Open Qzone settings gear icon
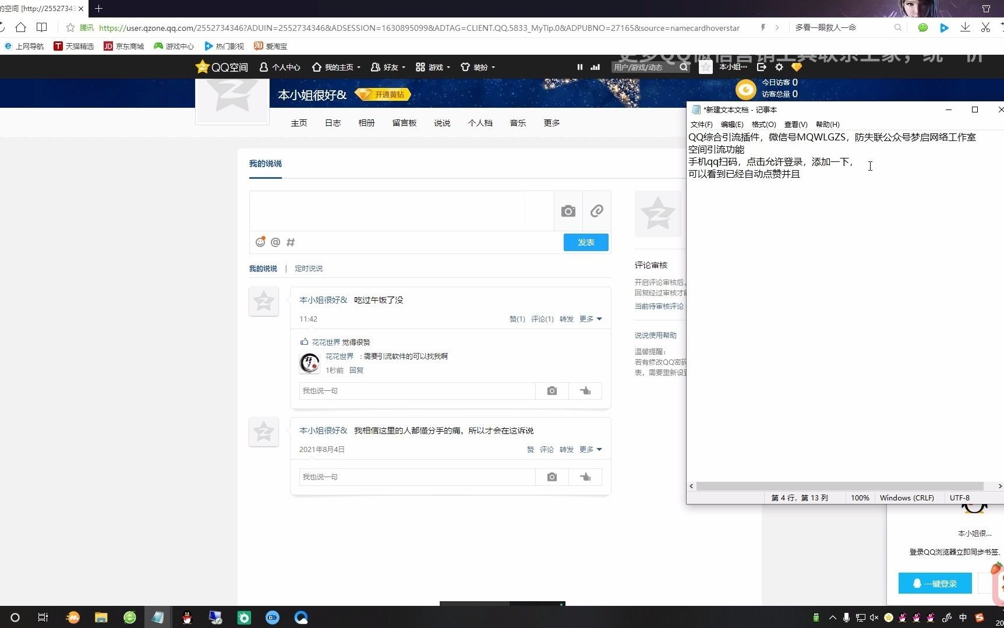Image resolution: width=1004 pixels, height=628 pixels. (779, 67)
